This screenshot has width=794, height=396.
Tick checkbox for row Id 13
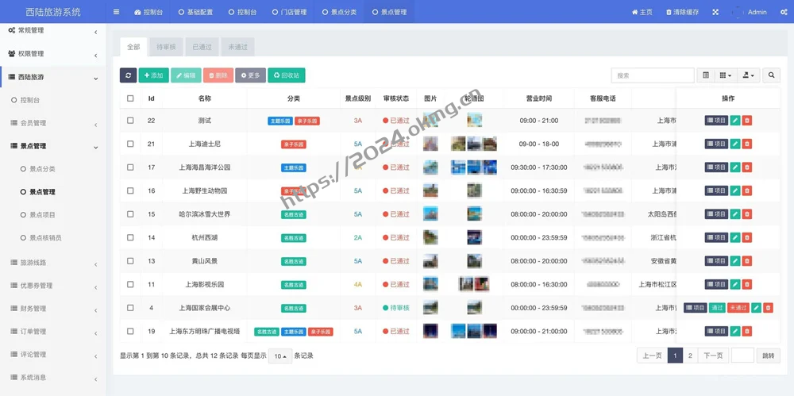point(130,261)
